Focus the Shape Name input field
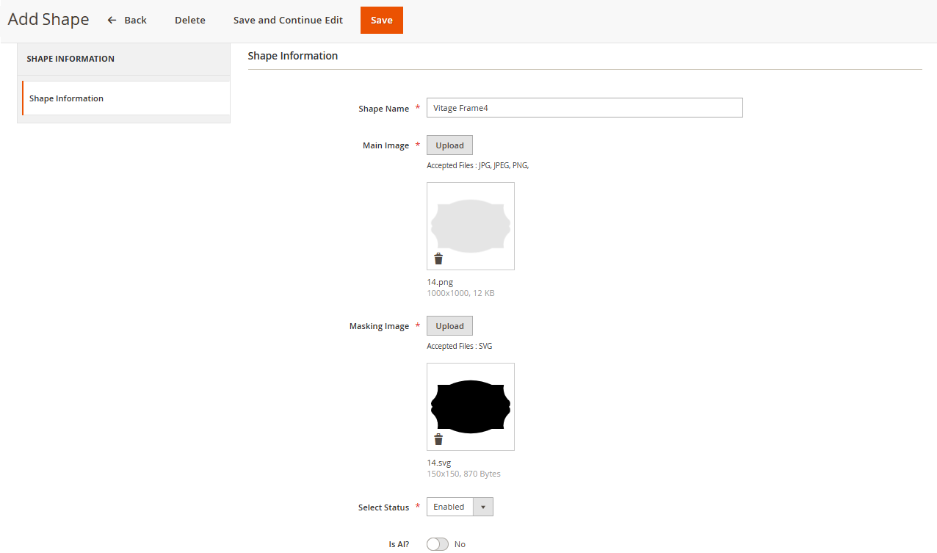The image size is (937, 553). 585,108
